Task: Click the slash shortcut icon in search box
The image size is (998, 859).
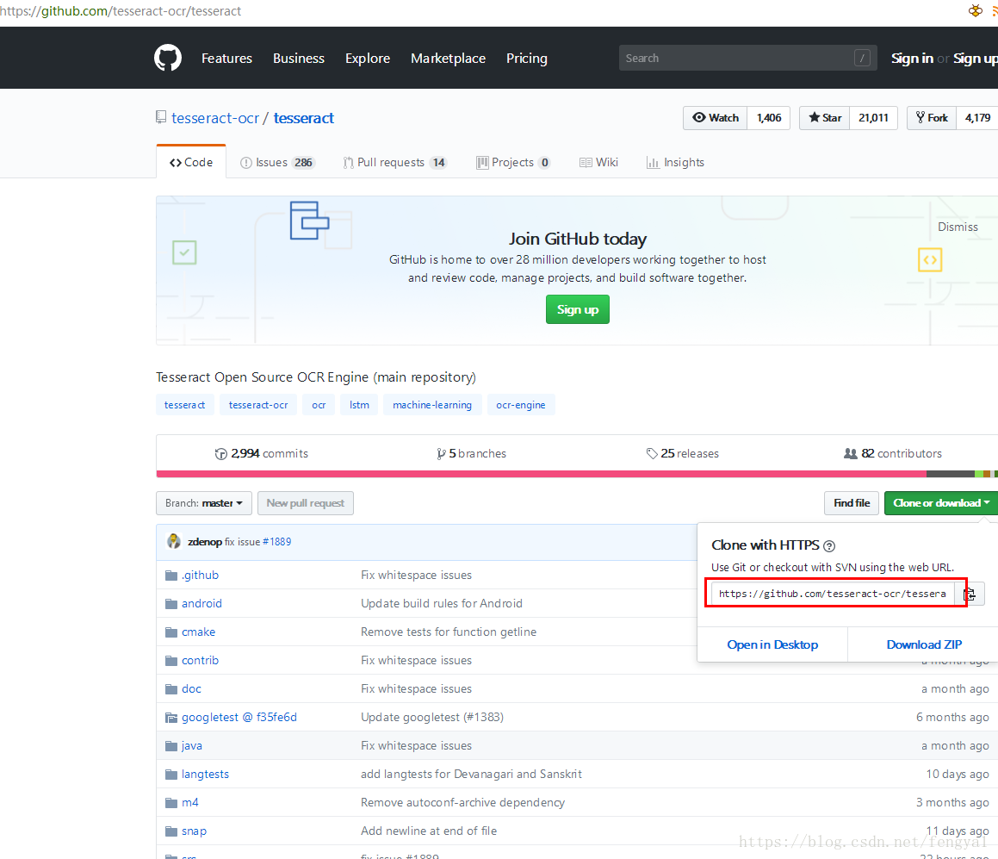Action: tap(862, 58)
